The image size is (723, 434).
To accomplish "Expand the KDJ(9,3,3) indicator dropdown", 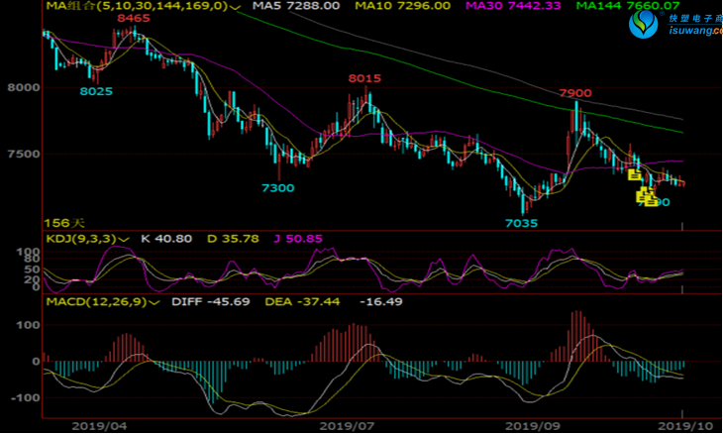I will click(x=124, y=239).
